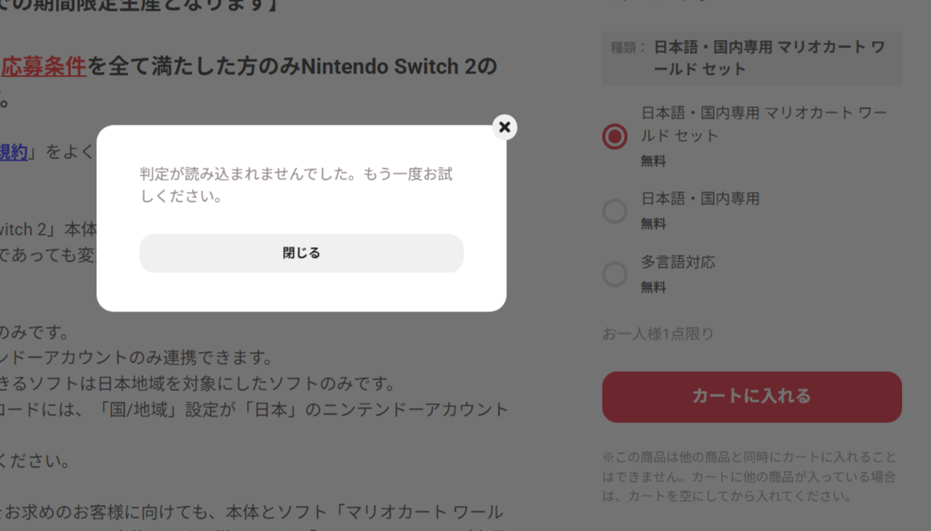Click the error message text in the dialog
The width and height of the screenshot is (931, 531).
(x=296, y=185)
